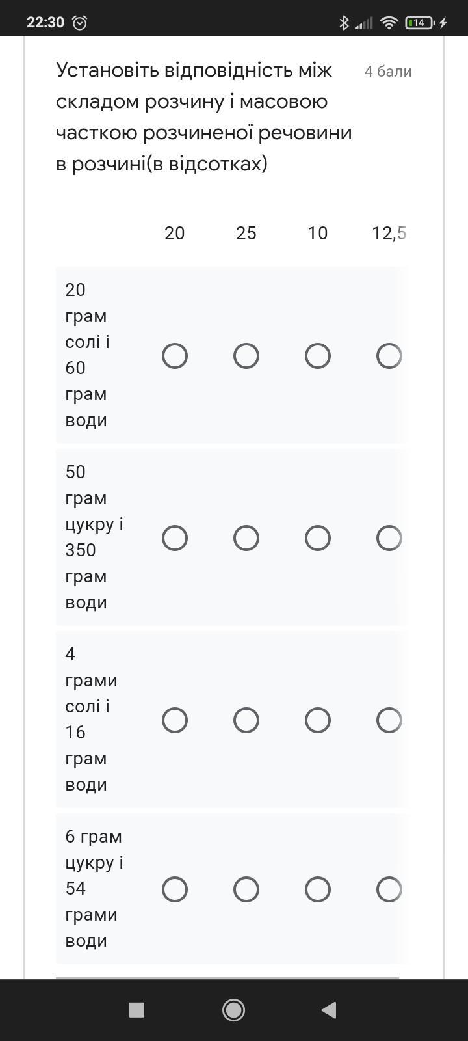Viewport: 468px width, 1041px height.
Task: Tap the recent apps square button
Action: pos(136,1010)
